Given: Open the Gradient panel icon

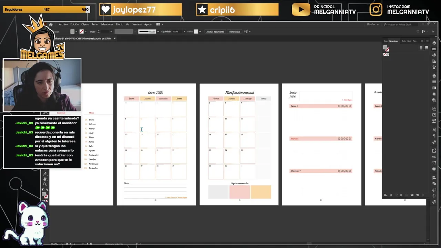Looking at the screenshot, I should tap(434, 88).
